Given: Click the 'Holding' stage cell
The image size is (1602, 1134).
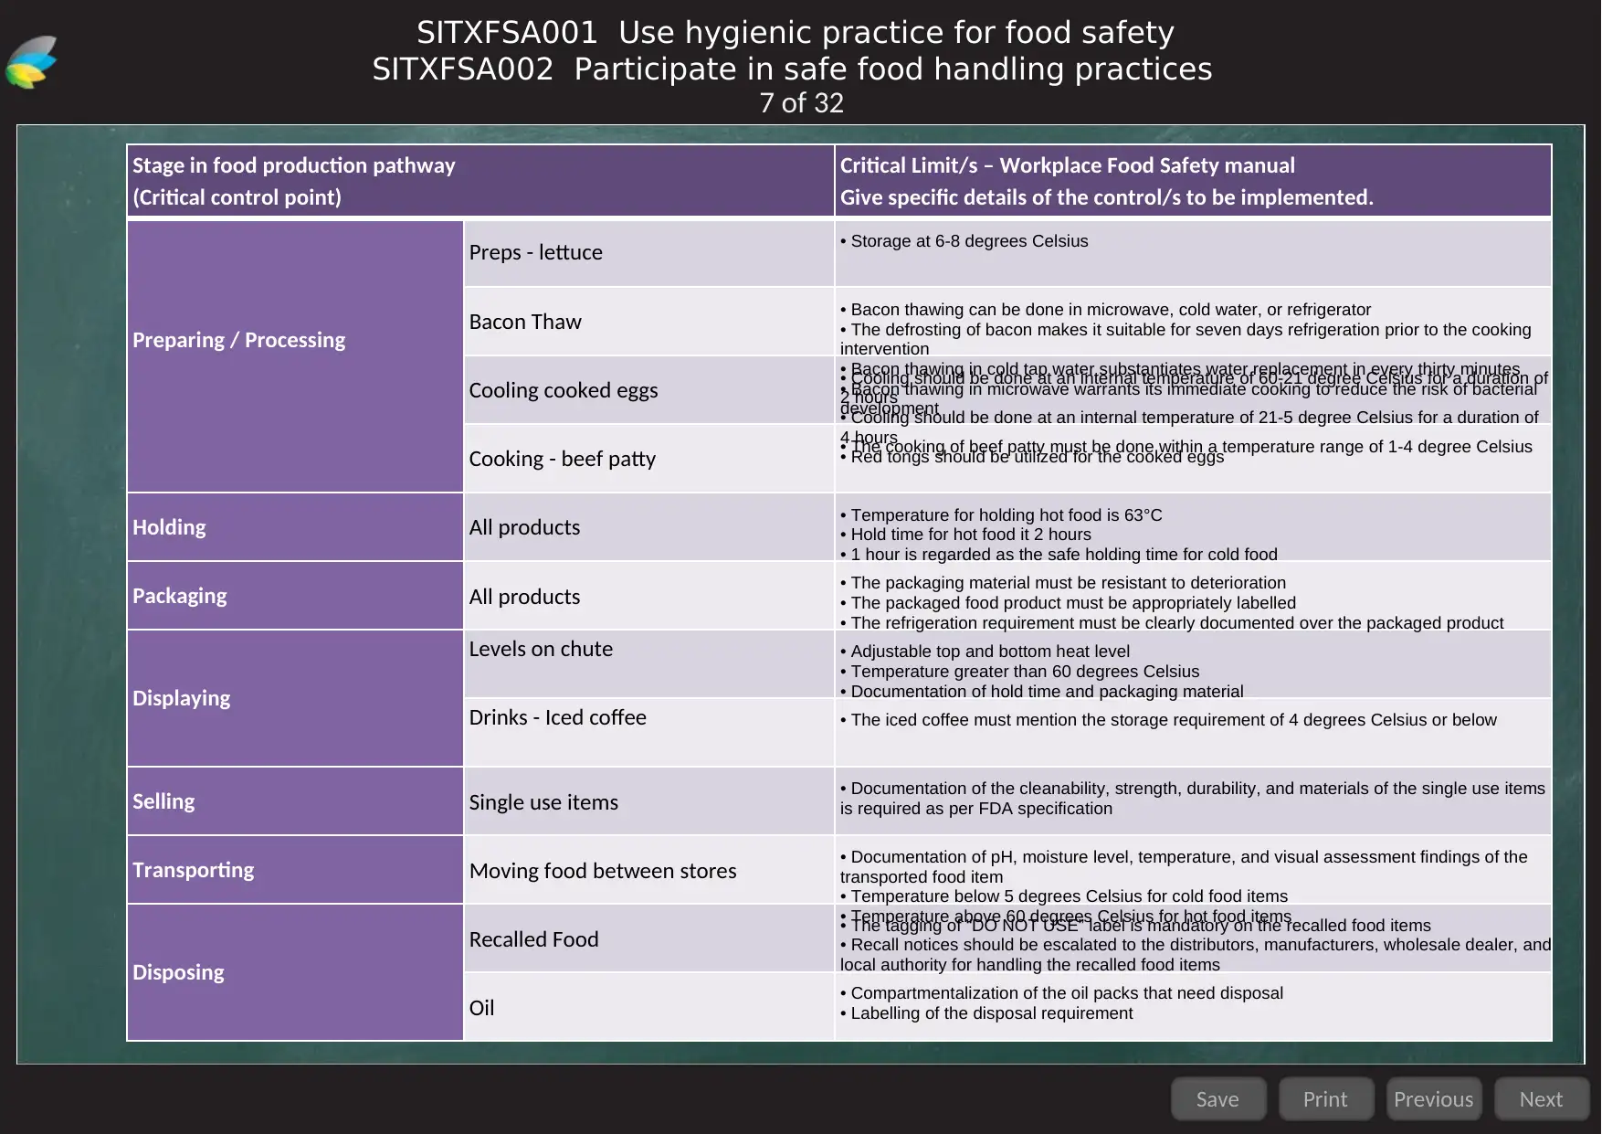Looking at the screenshot, I should (x=295, y=527).
